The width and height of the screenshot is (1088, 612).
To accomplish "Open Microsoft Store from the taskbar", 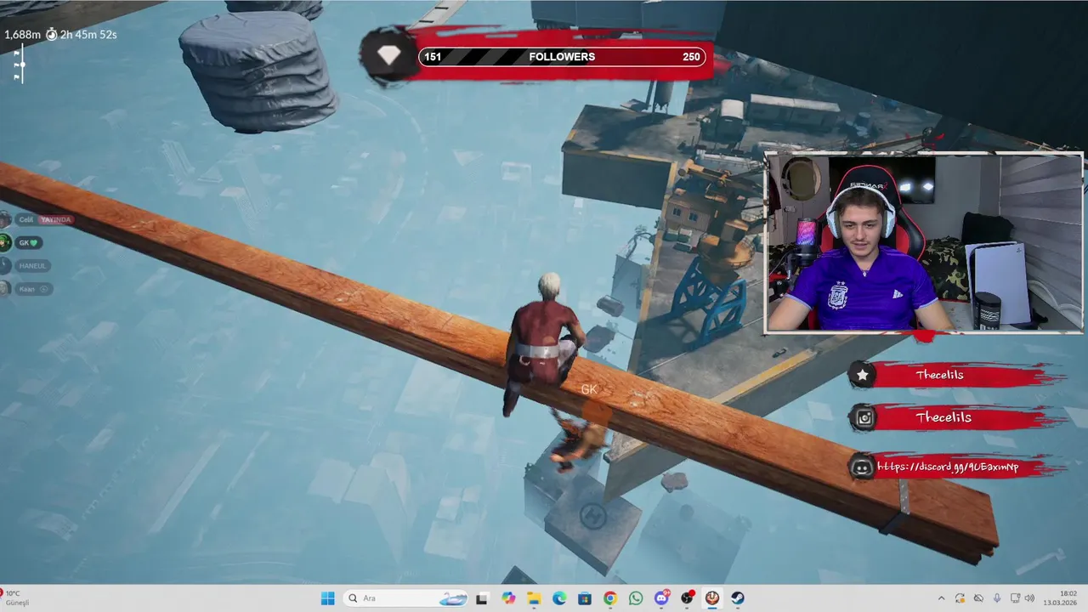I will click(585, 598).
